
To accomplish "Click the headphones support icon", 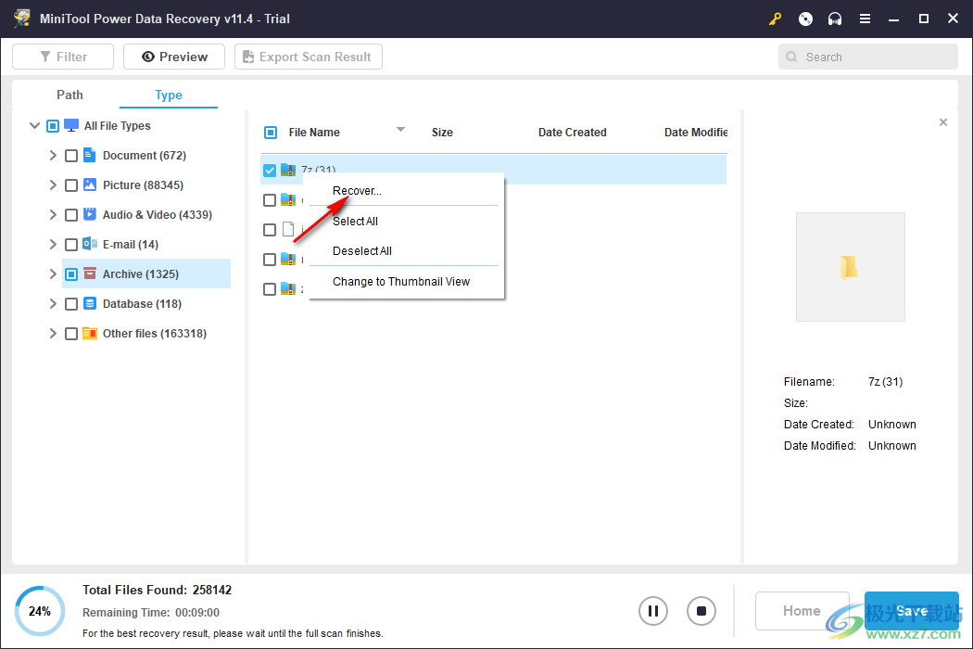I will pyautogui.click(x=835, y=19).
